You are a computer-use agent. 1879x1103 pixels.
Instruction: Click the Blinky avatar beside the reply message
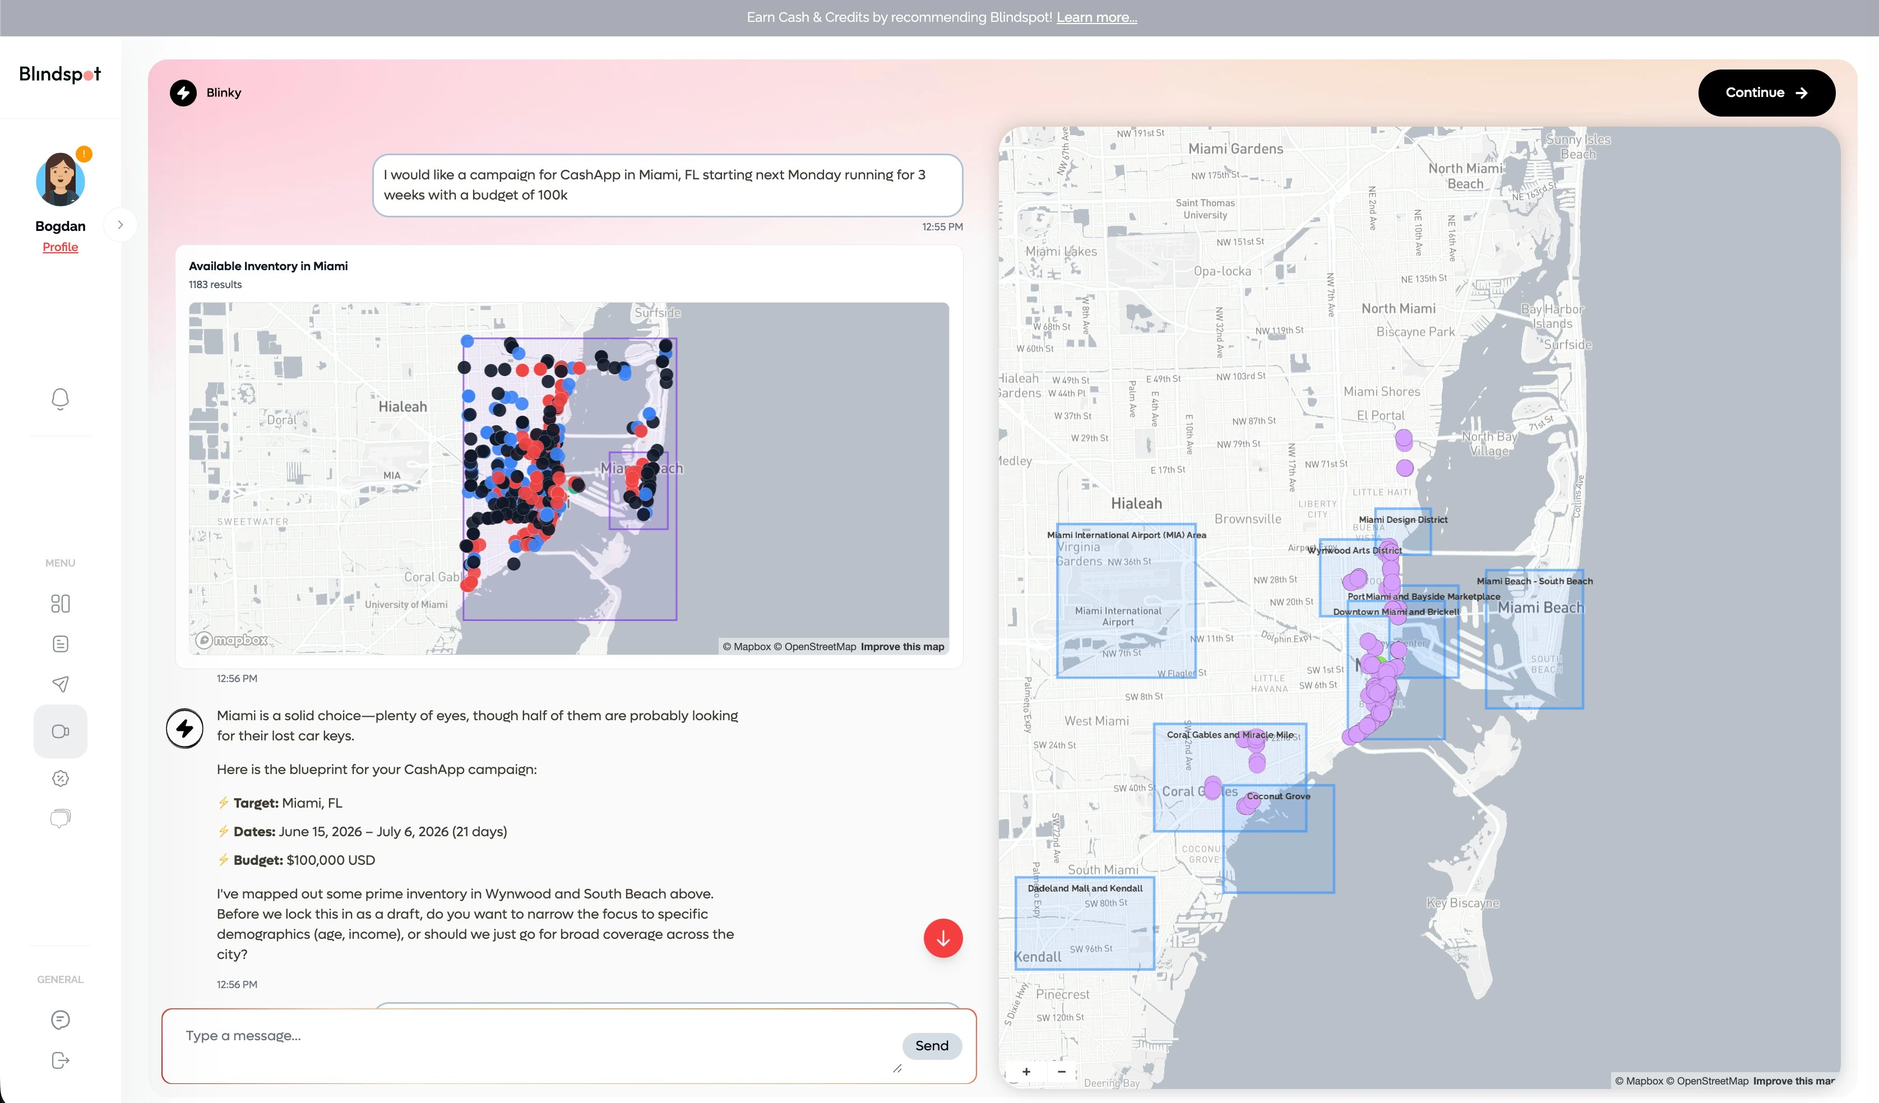pos(184,728)
